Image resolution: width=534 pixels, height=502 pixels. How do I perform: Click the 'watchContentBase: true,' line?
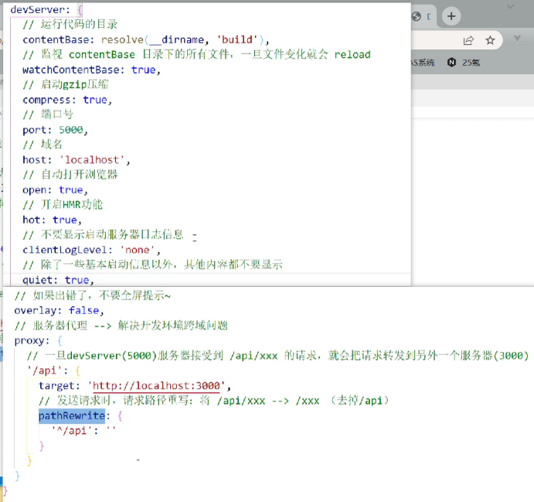[x=91, y=70]
